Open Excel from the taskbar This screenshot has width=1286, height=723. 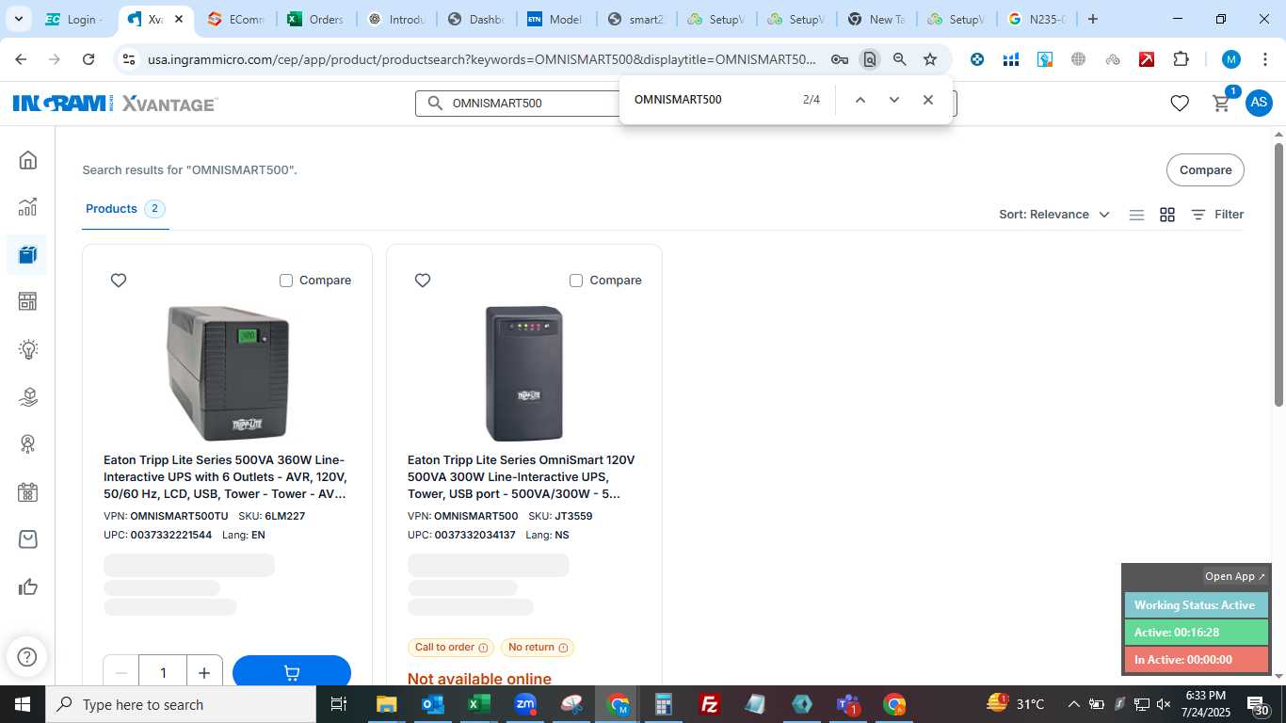click(479, 704)
